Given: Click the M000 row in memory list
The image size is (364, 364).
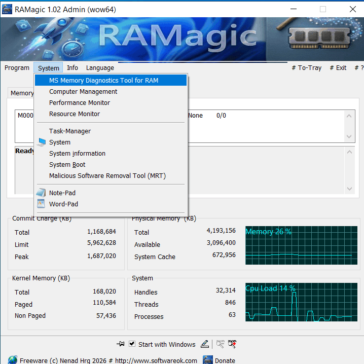Looking at the screenshot, I should click(25, 116).
